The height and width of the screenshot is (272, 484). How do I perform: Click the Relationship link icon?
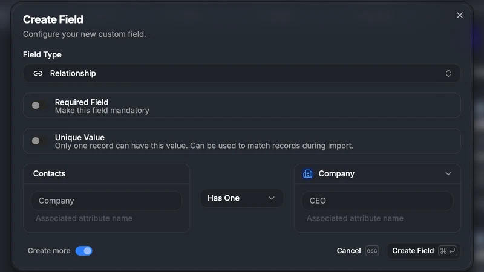coord(38,73)
